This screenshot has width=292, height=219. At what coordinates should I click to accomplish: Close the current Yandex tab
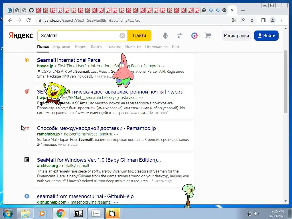point(232,10)
